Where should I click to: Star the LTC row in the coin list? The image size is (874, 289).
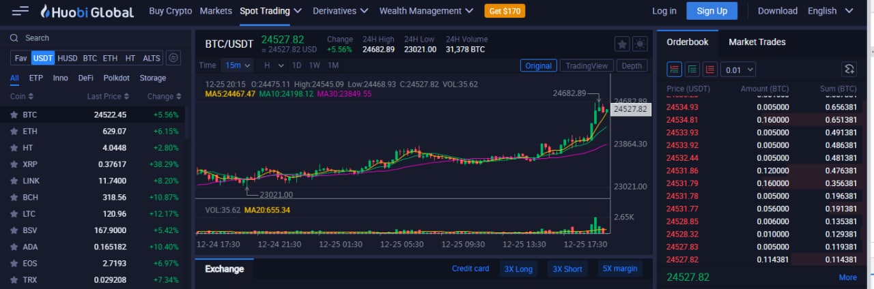(14, 213)
